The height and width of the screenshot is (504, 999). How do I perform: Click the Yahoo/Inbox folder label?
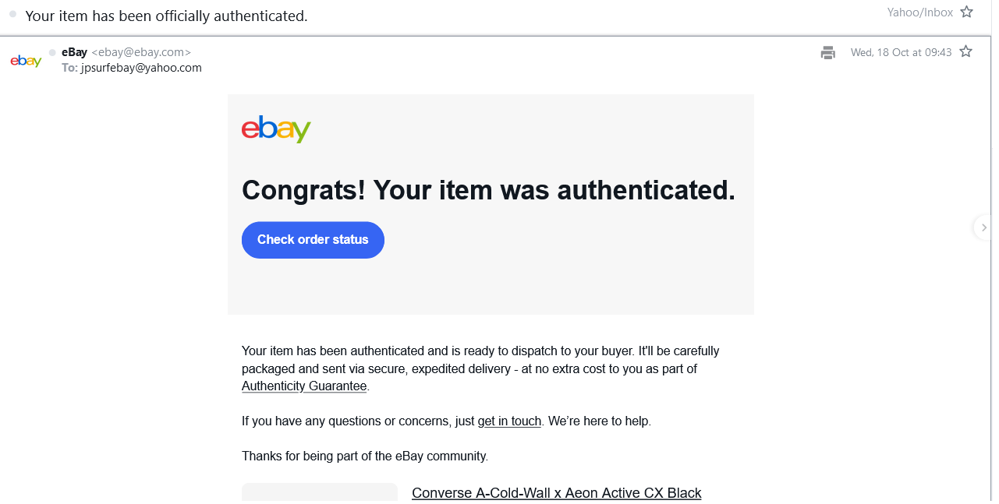[919, 12]
